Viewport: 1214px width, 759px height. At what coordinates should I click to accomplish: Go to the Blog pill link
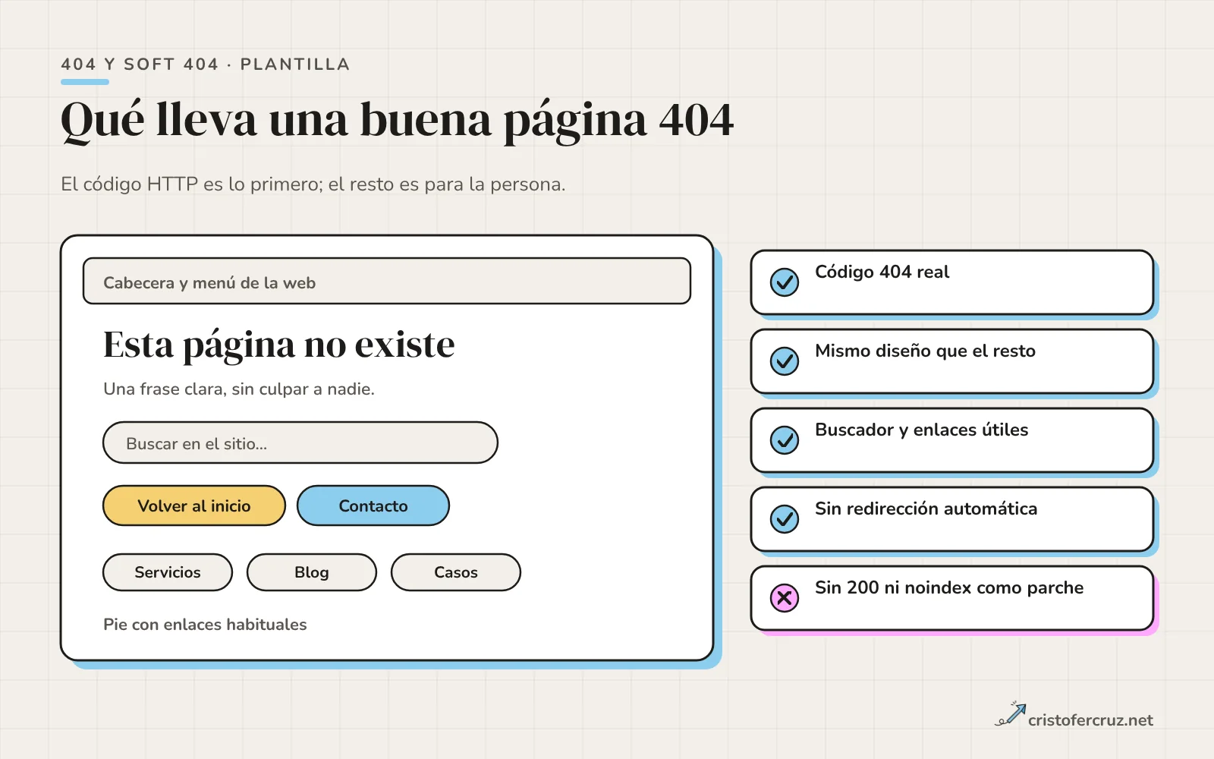pyautogui.click(x=312, y=572)
